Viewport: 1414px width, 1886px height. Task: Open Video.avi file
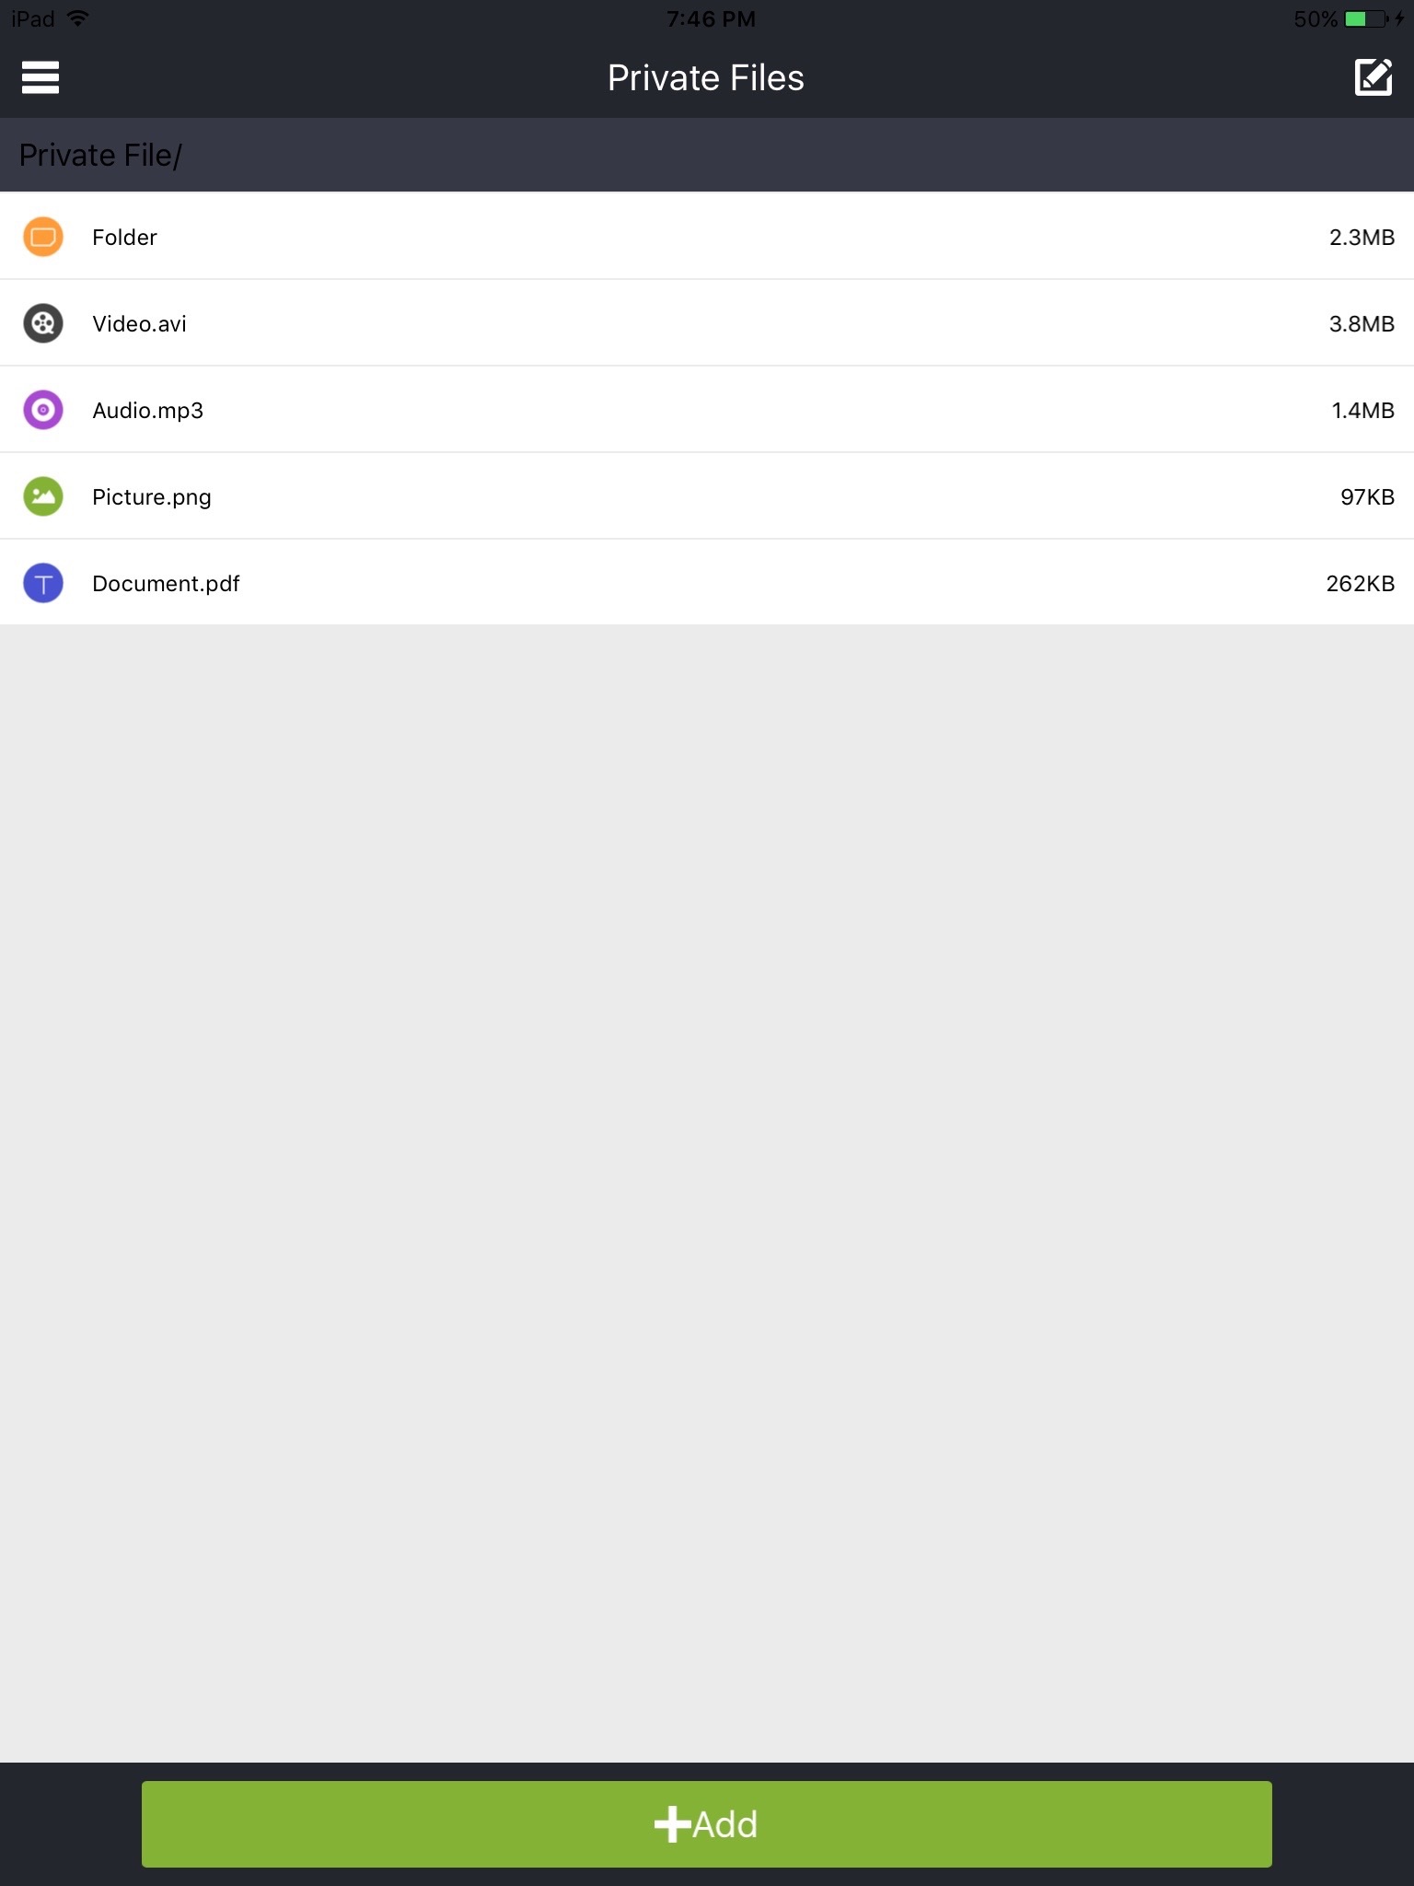(x=139, y=324)
